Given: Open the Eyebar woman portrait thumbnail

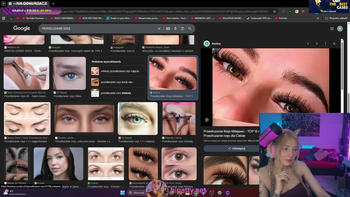Looking at the screenshot, I should point(59,164).
